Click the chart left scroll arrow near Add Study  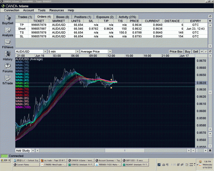(37, 150)
